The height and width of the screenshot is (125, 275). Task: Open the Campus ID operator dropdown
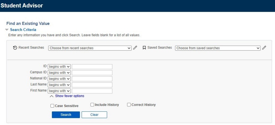pyautogui.click(x=59, y=73)
